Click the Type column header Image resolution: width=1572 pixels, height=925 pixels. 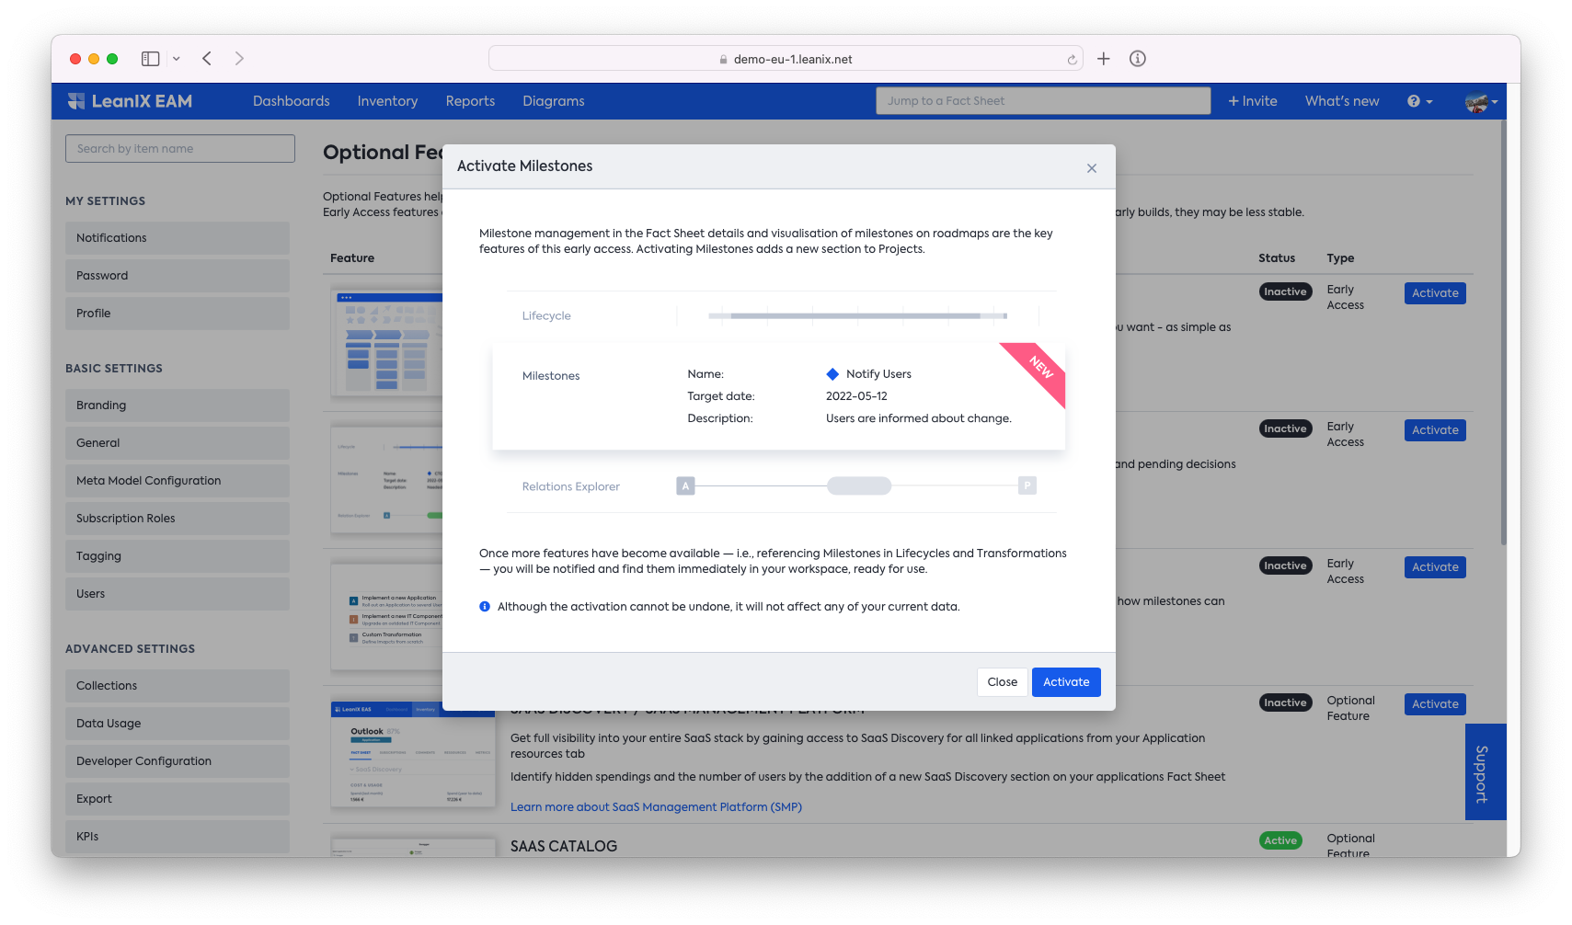coord(1340,258)
